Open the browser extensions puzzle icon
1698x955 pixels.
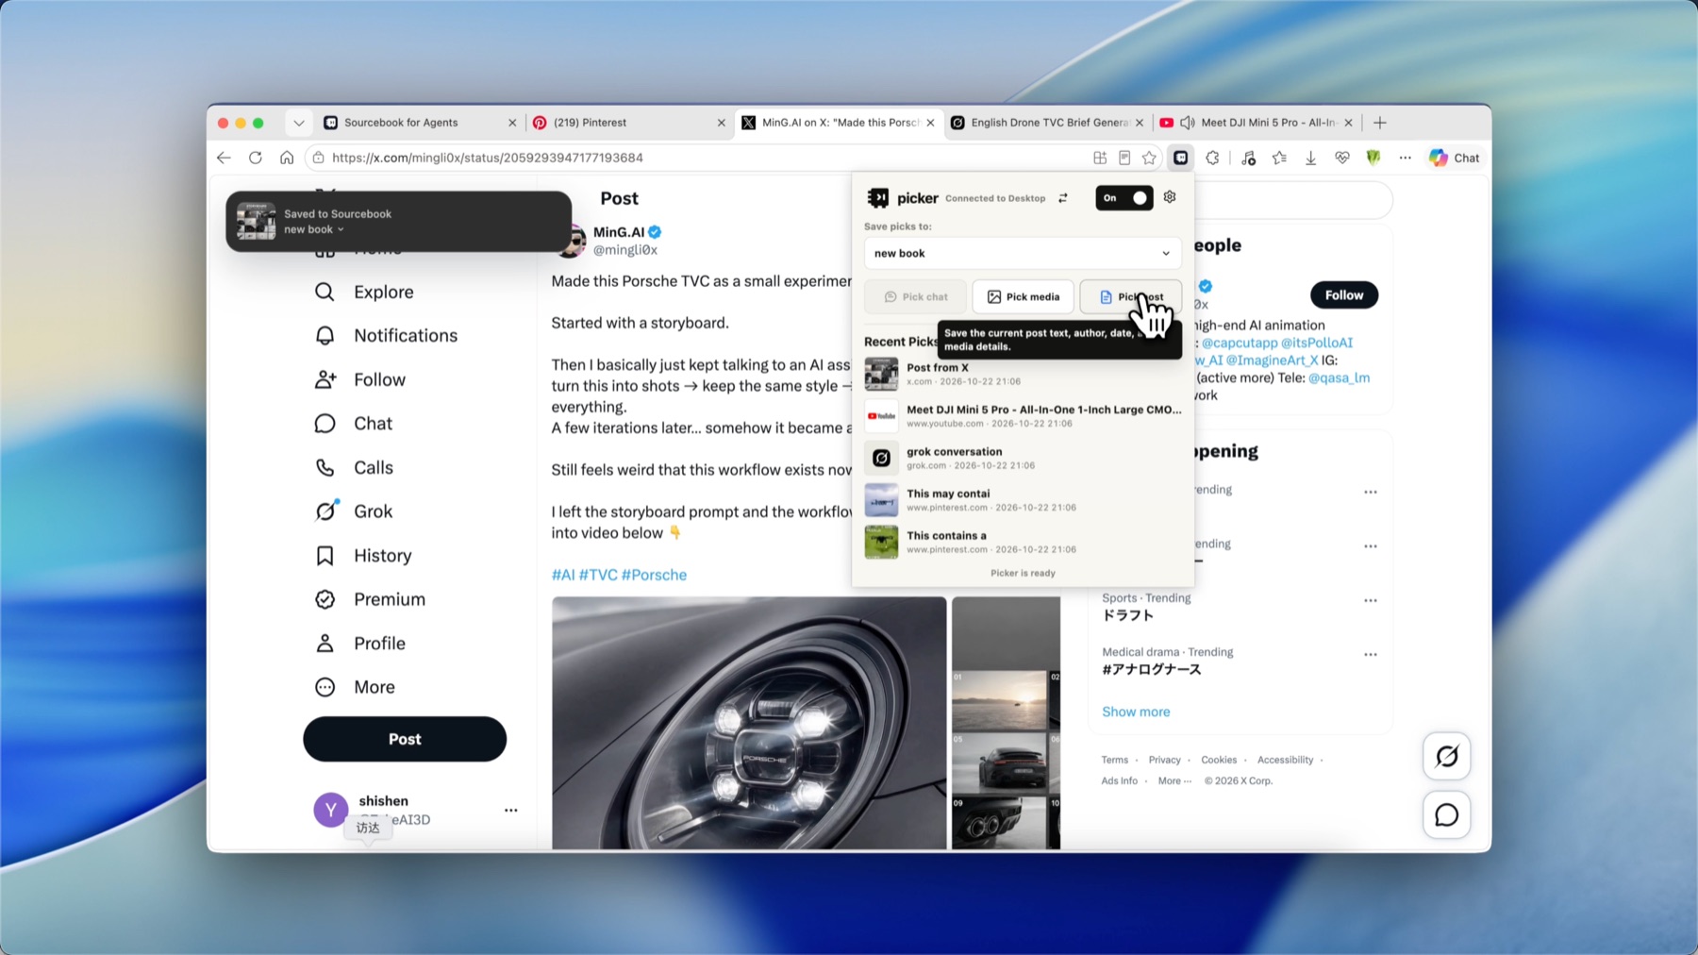pos(1212,158)
